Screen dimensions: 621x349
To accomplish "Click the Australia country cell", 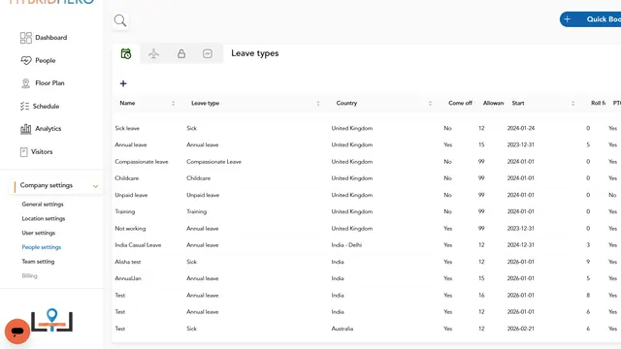I will coord(343,329).
